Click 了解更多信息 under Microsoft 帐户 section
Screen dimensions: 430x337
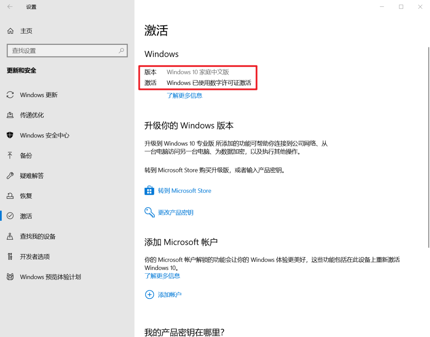click(x=162, y=276)
